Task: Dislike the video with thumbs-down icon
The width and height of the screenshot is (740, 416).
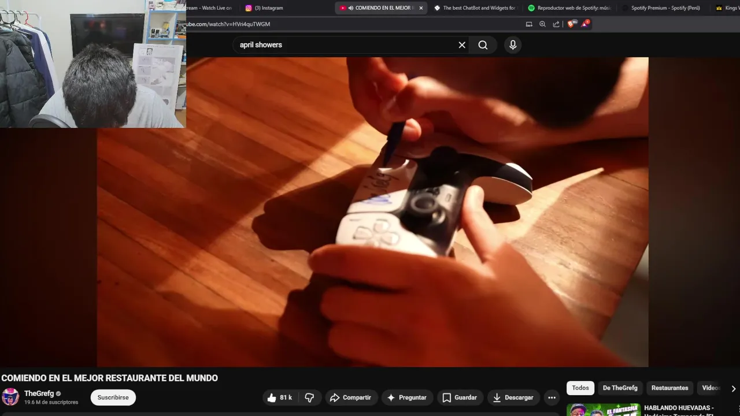Action: [x=309, y=398]
